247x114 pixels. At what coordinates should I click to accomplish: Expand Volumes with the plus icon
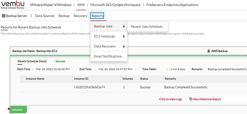[9, 109]
